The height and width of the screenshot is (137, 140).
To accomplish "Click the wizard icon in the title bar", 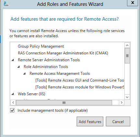I will click(x=6, y=4).
